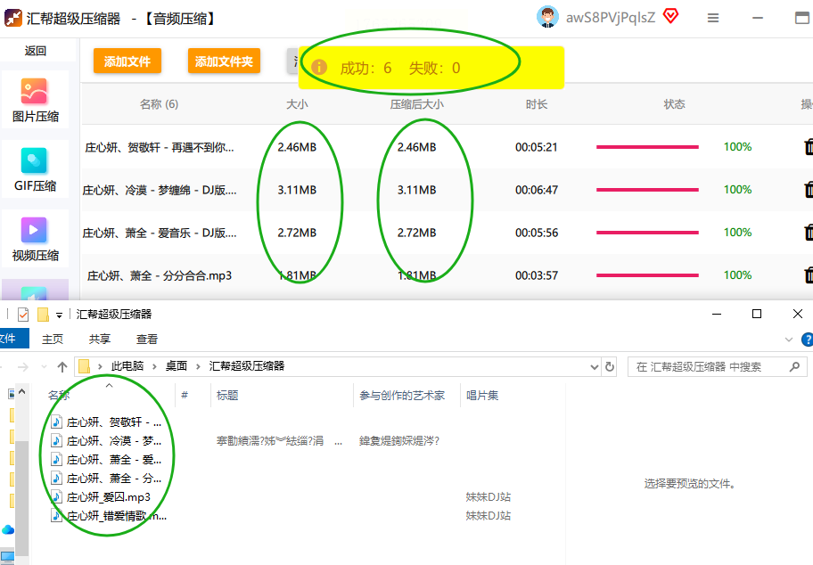
Task: Click the folder icon in the address bar
Action: (84, 367)
